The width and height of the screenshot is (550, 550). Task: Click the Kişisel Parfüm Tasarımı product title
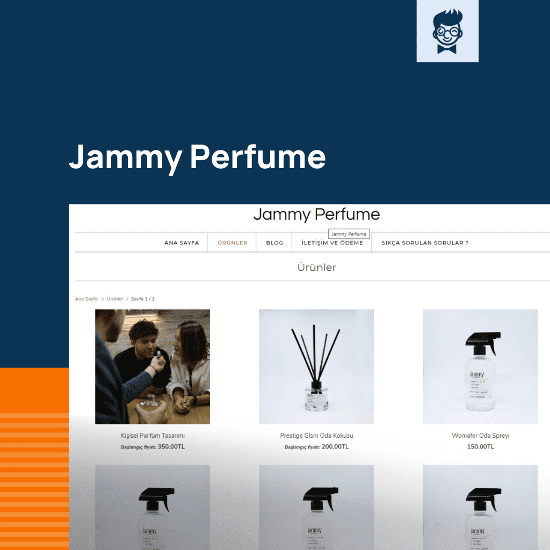153,435
